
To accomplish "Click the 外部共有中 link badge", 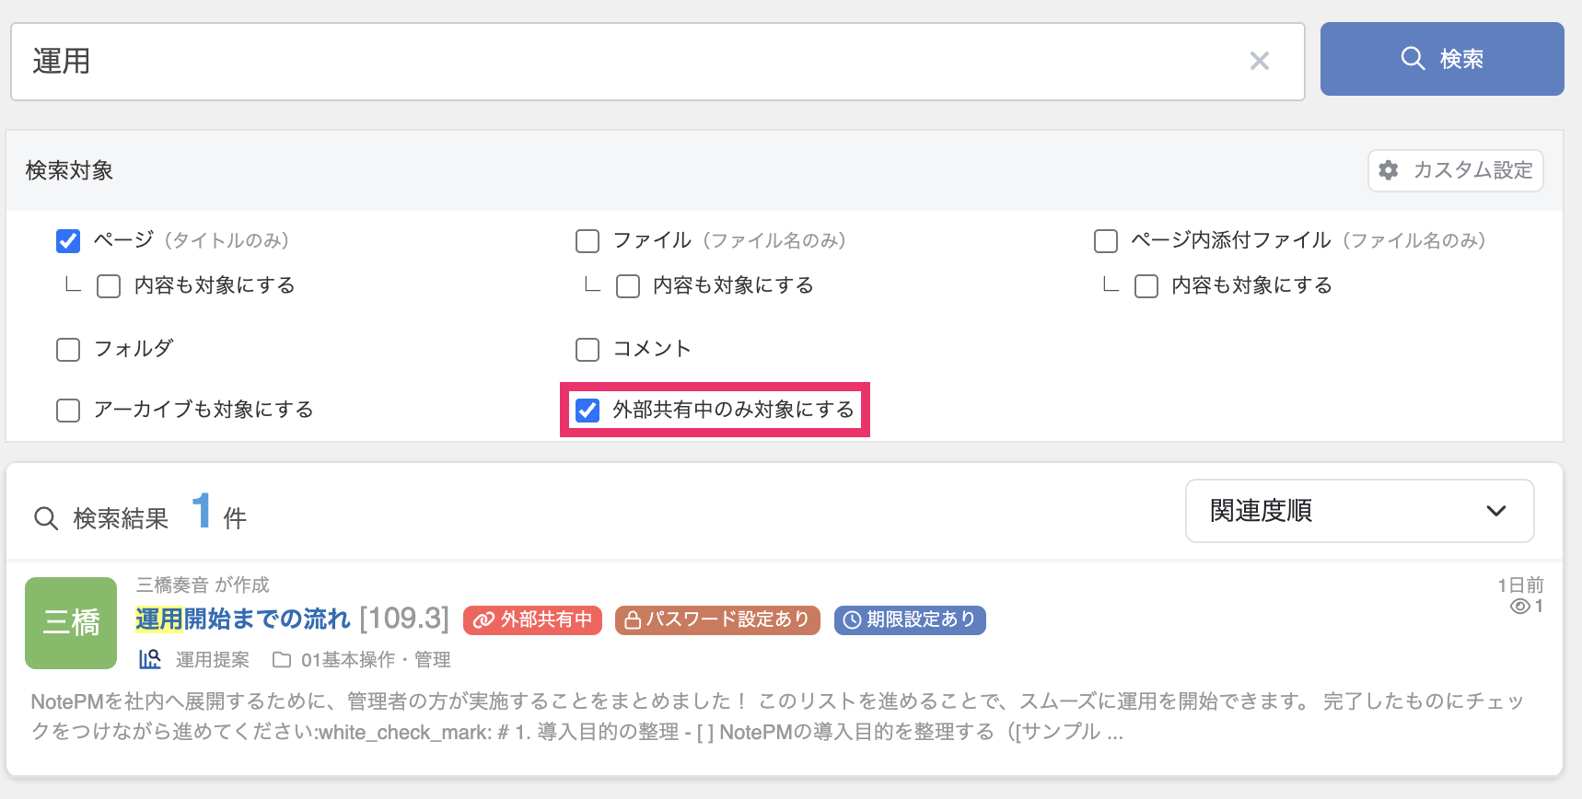I will [532, 620].
